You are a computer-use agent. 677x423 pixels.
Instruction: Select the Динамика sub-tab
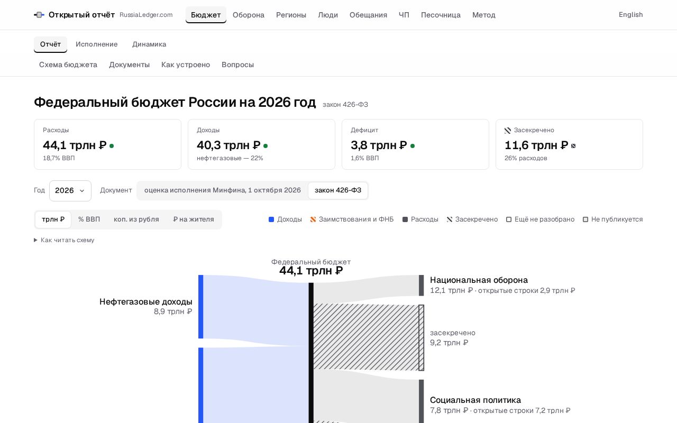pos(149,44)
